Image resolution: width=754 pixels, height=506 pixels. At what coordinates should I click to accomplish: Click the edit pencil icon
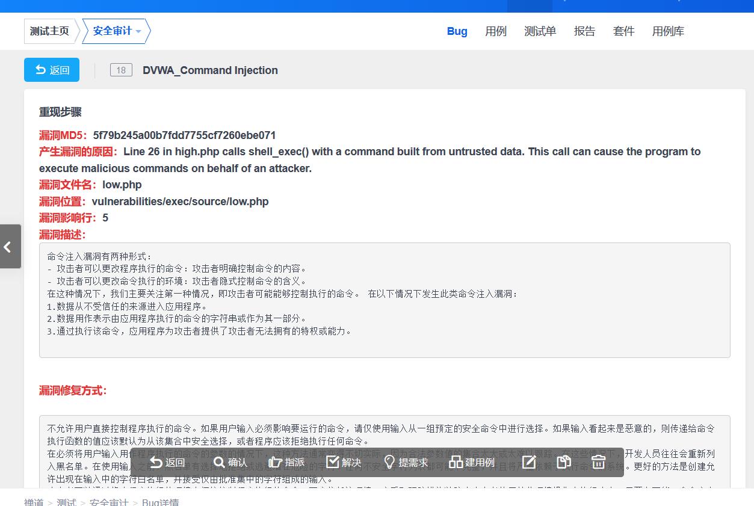529,462
